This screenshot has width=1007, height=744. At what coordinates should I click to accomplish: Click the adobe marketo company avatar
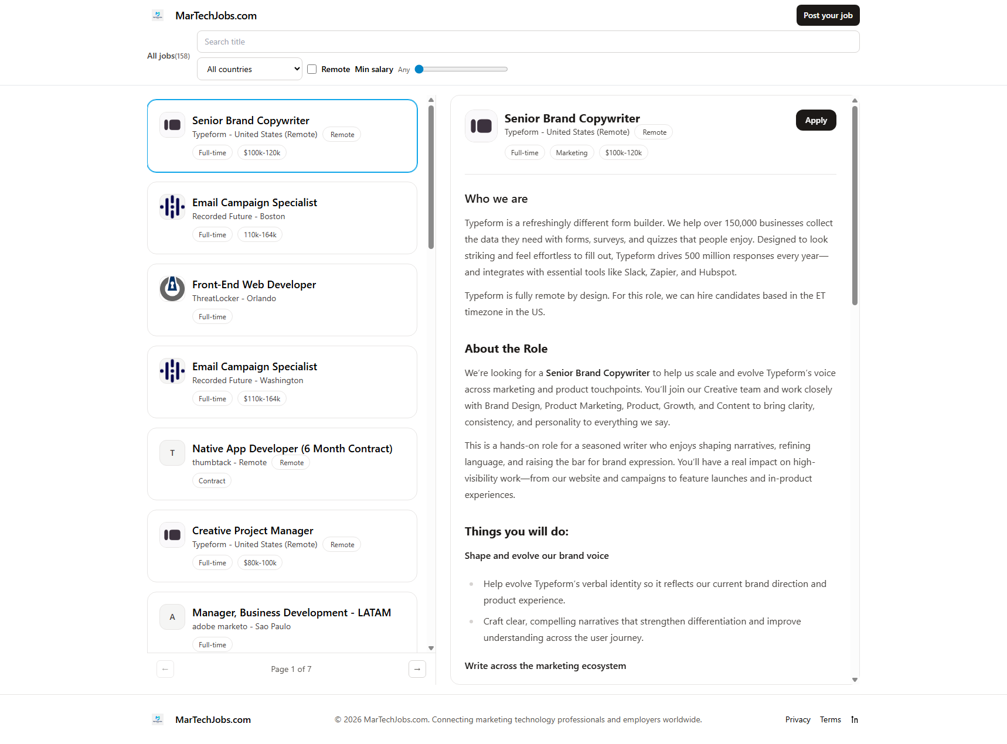[x=172, y=617]
